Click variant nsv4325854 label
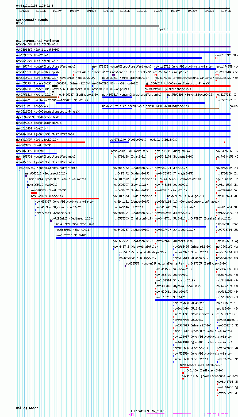 [154, 263]
